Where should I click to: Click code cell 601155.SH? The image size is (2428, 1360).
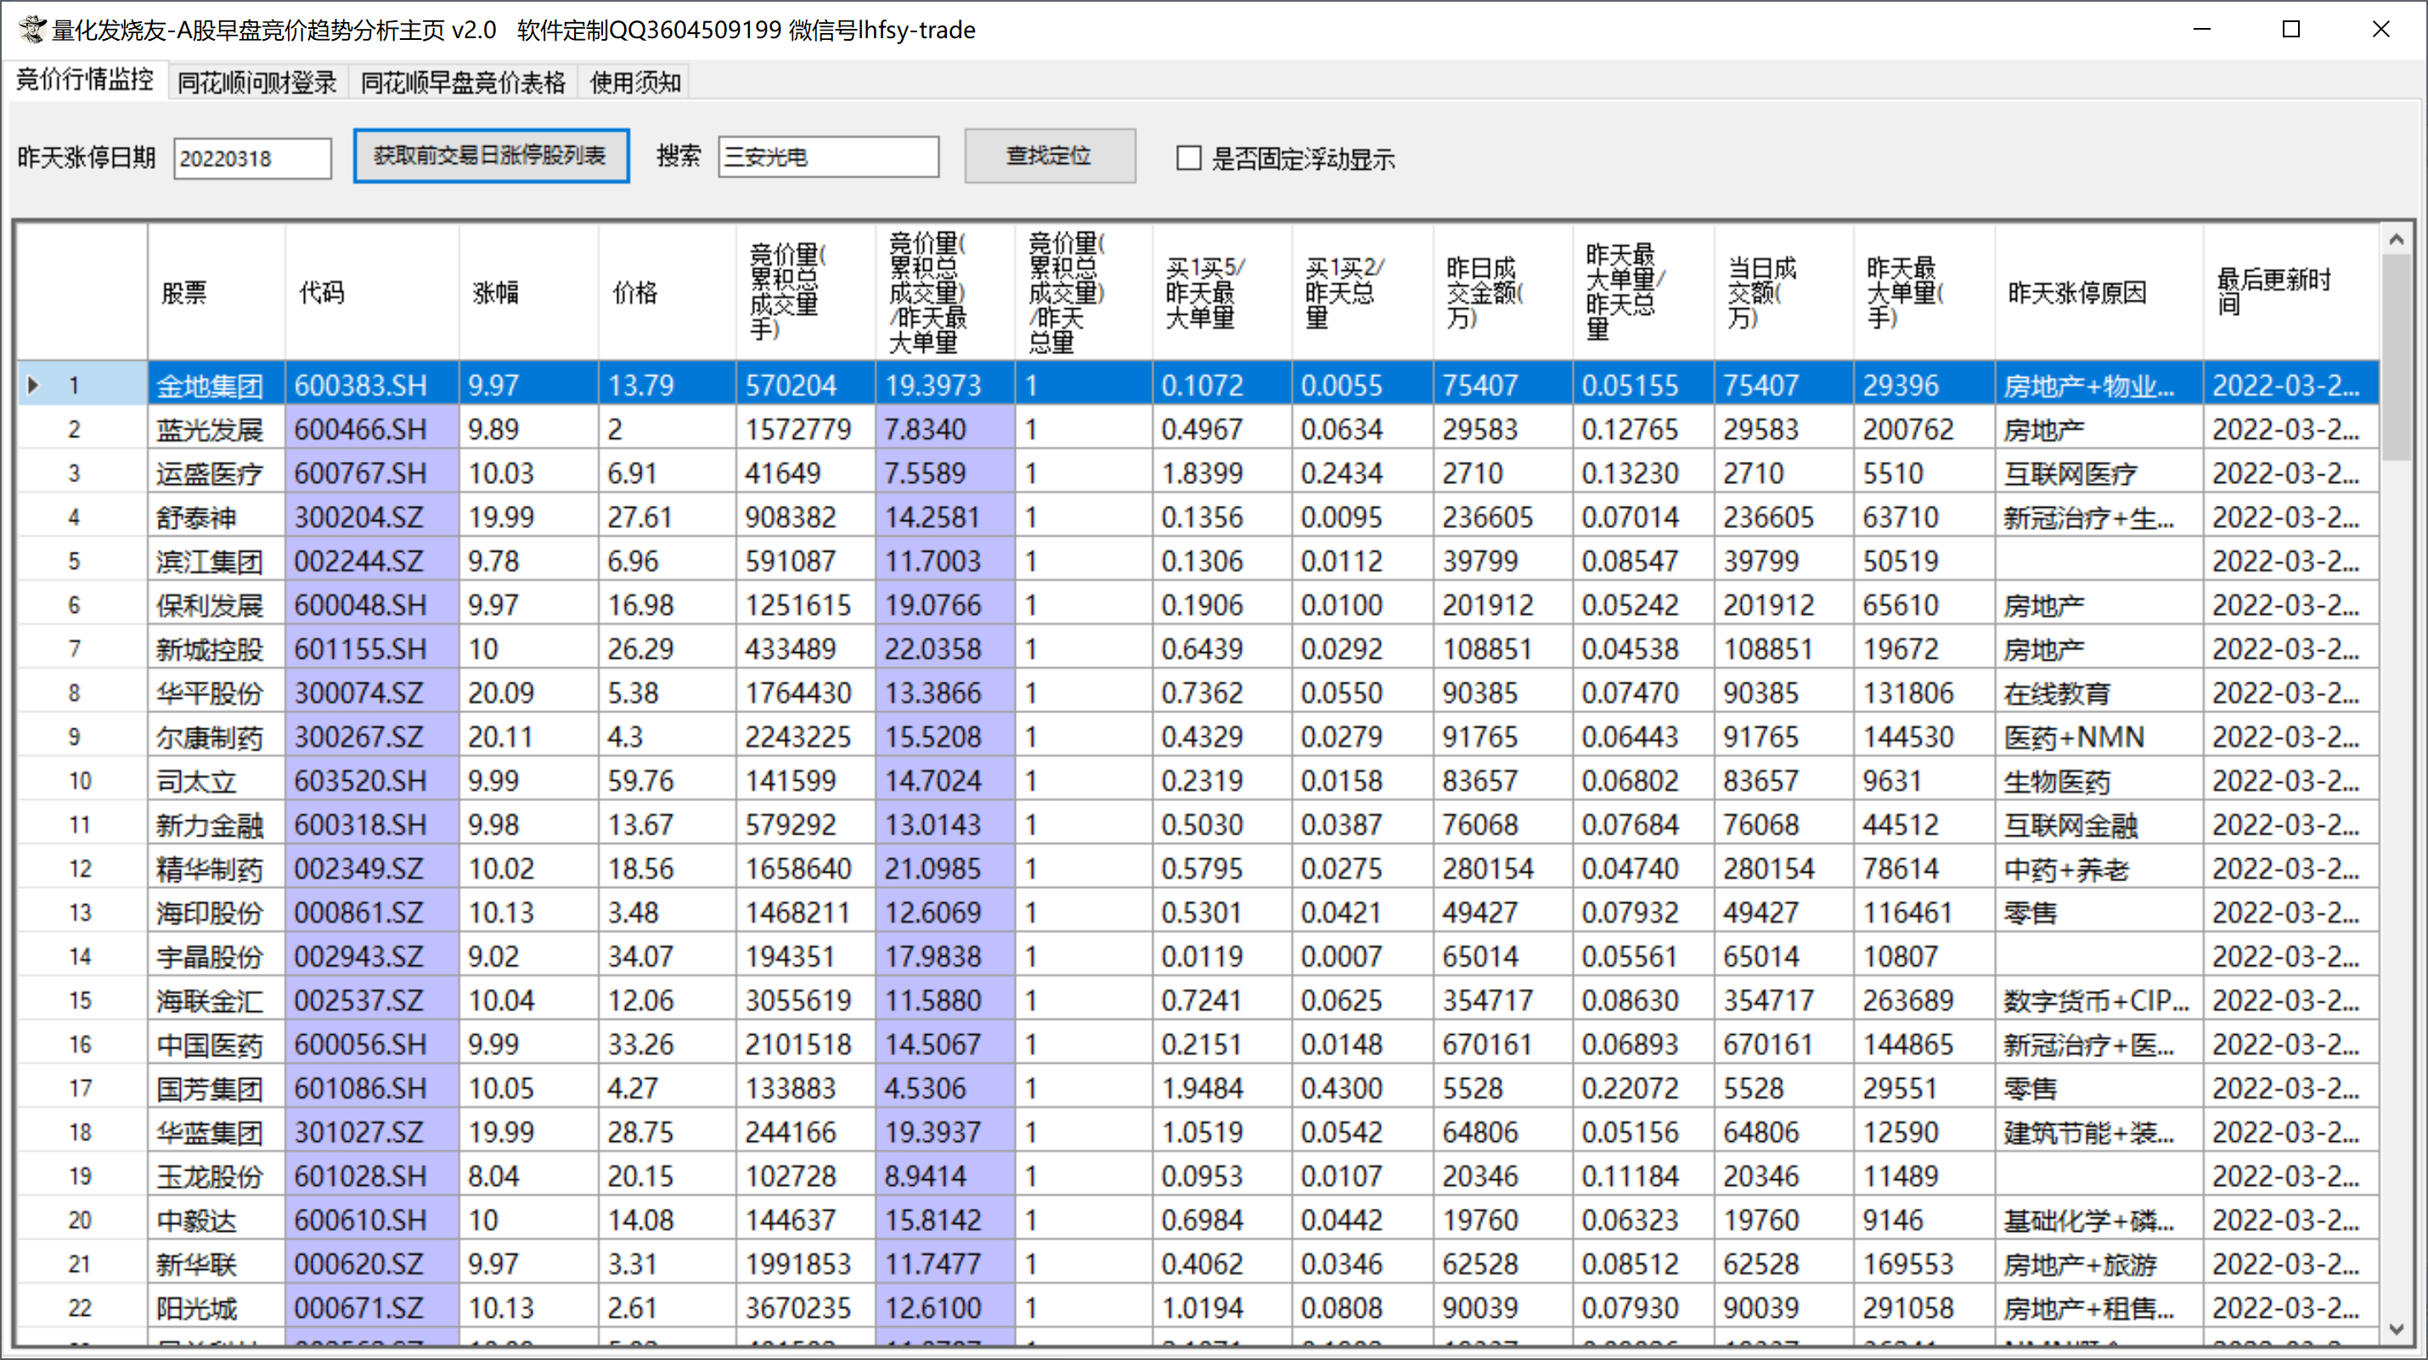[371, 649]
